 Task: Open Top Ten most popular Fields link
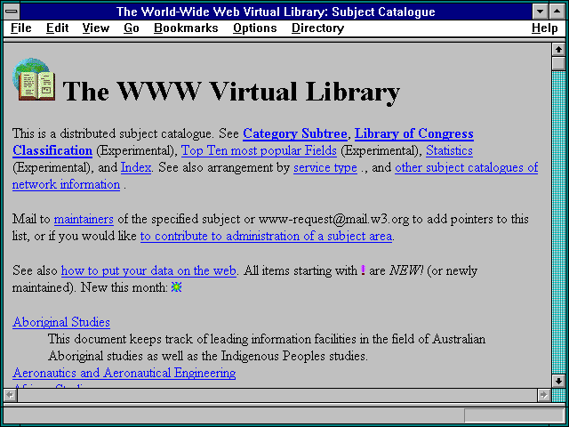click(x=259, y=150)
